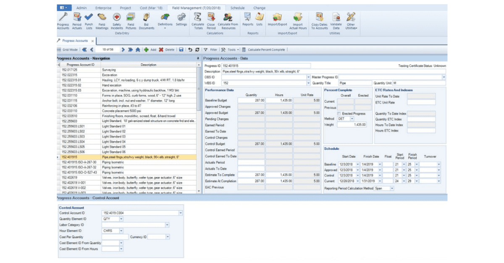The height and width of the screenshot is (263, 504).
Task: Click the Undo arrow icon
Action: [190, 49]
